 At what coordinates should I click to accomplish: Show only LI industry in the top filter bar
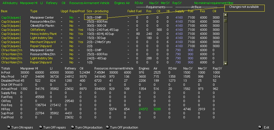pos(42,3)
